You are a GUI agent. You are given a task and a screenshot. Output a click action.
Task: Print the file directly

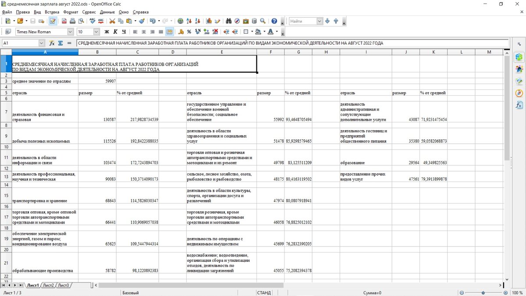pyautogui.click(x=72, y=21)
